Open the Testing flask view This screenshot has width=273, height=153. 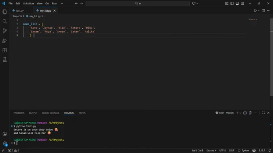tap(5, 60)
